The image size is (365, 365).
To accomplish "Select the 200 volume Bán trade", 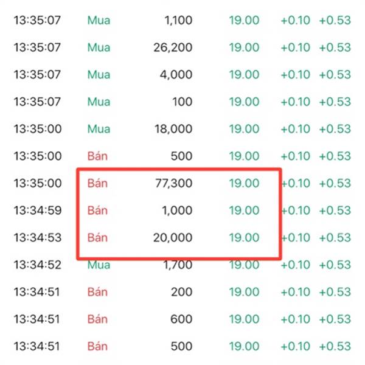I will pyautogui.click(x=181, y=292).
